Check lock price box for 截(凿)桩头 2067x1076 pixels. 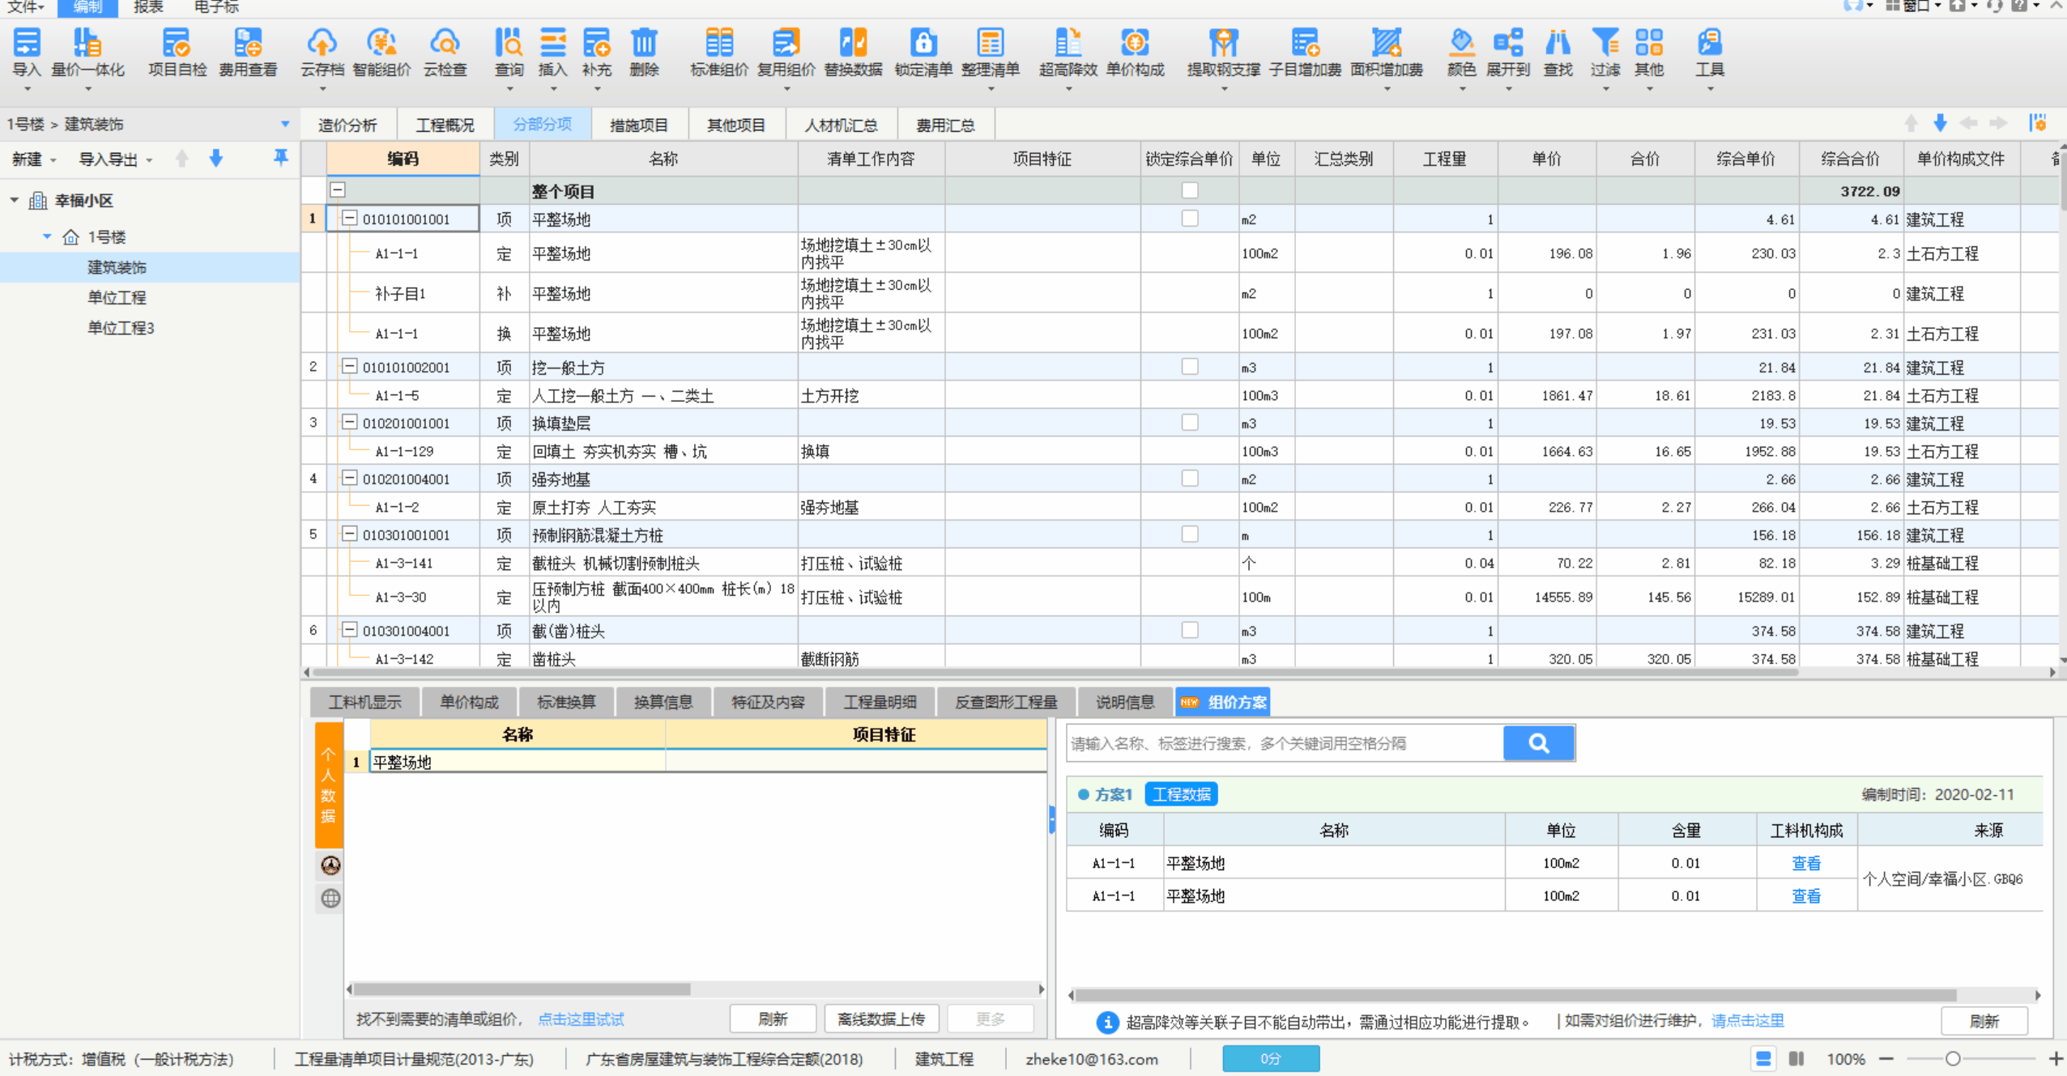pyautogui.click(x=1189, y=630)
